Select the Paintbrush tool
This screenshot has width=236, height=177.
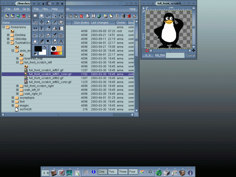coord(42,35)
